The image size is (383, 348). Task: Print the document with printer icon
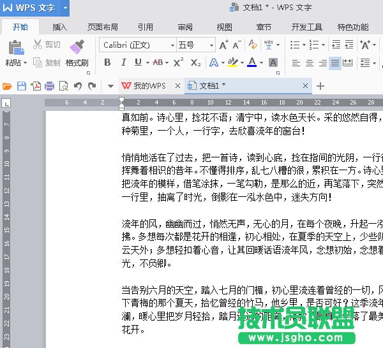[x=49, y=86]
